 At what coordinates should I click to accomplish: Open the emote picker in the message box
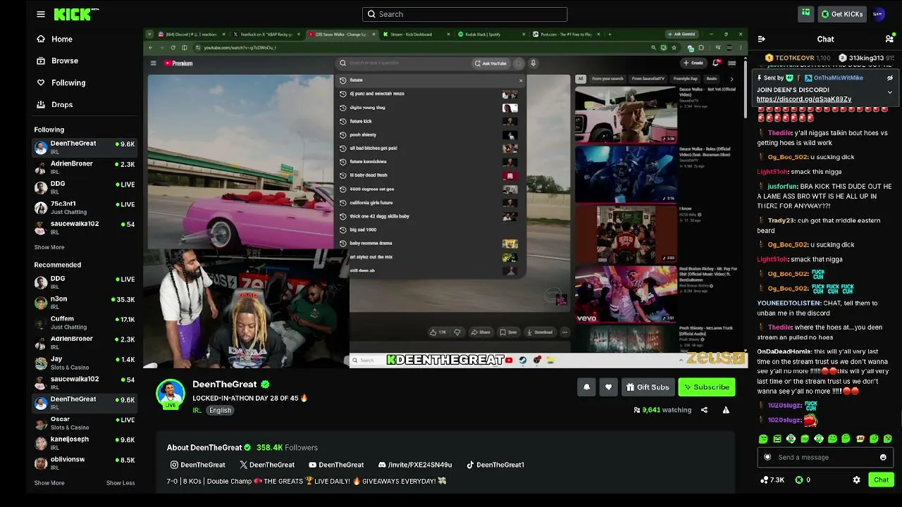point(883,457)
